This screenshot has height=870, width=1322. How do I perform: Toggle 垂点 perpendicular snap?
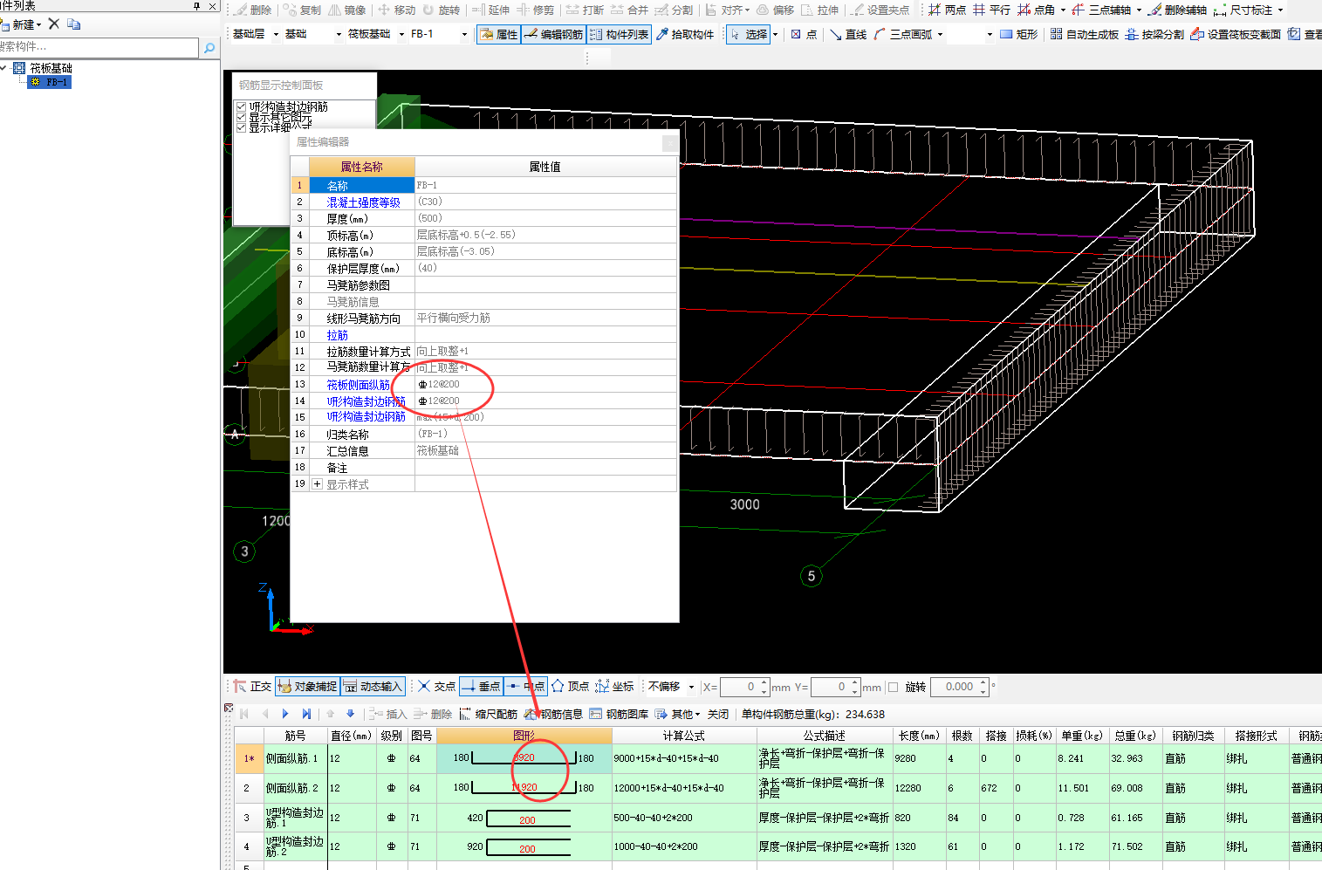482,687
